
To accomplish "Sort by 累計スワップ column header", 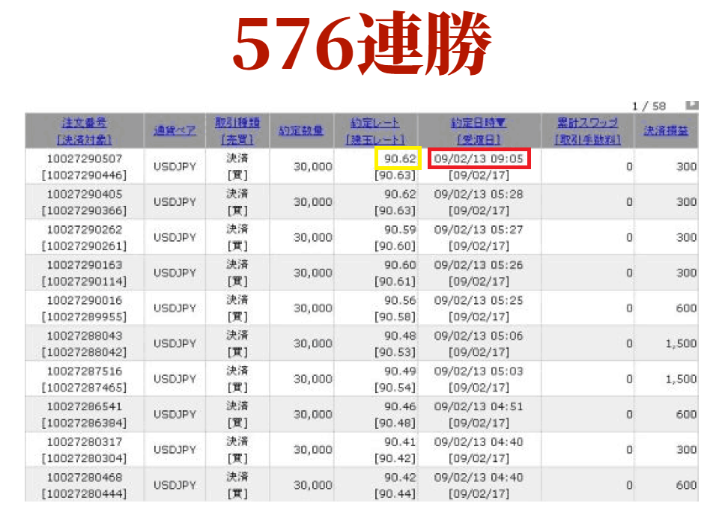I will click(588, 123).
